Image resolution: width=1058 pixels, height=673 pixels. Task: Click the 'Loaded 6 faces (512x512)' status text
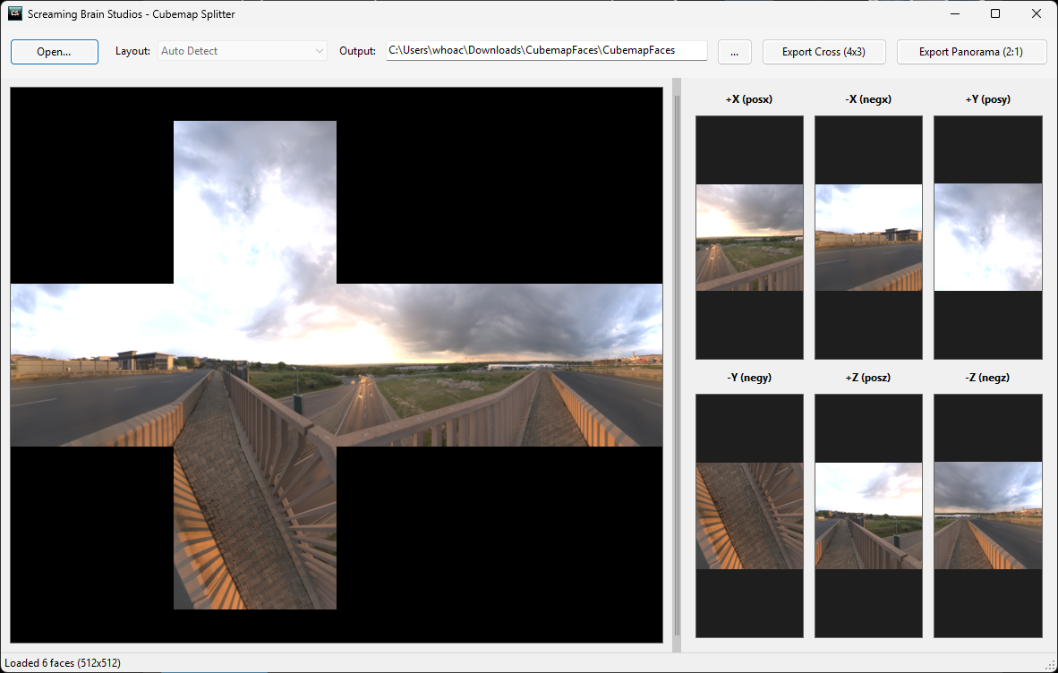pyautogui.click(x=63, y=663)
